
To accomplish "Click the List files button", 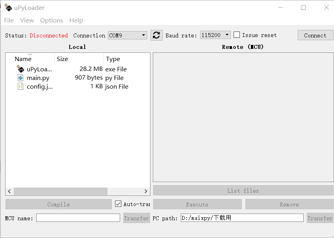I will [243, 191].
